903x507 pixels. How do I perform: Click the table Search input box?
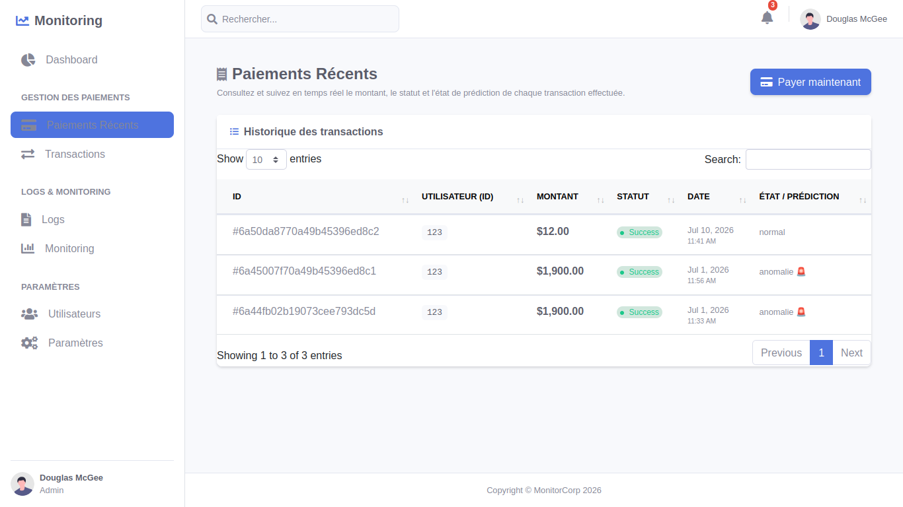pos(808,159)
